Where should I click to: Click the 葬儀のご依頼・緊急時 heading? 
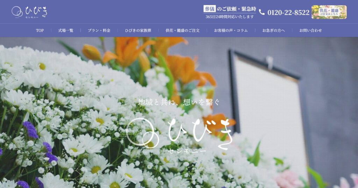click(x=230, y=9)
